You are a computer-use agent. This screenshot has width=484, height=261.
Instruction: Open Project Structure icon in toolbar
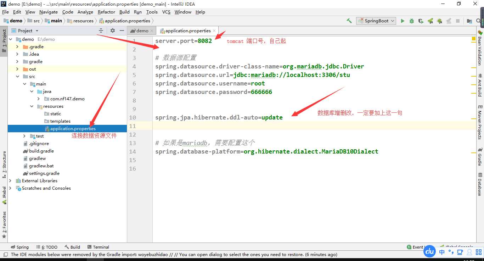tap(469, 21)
